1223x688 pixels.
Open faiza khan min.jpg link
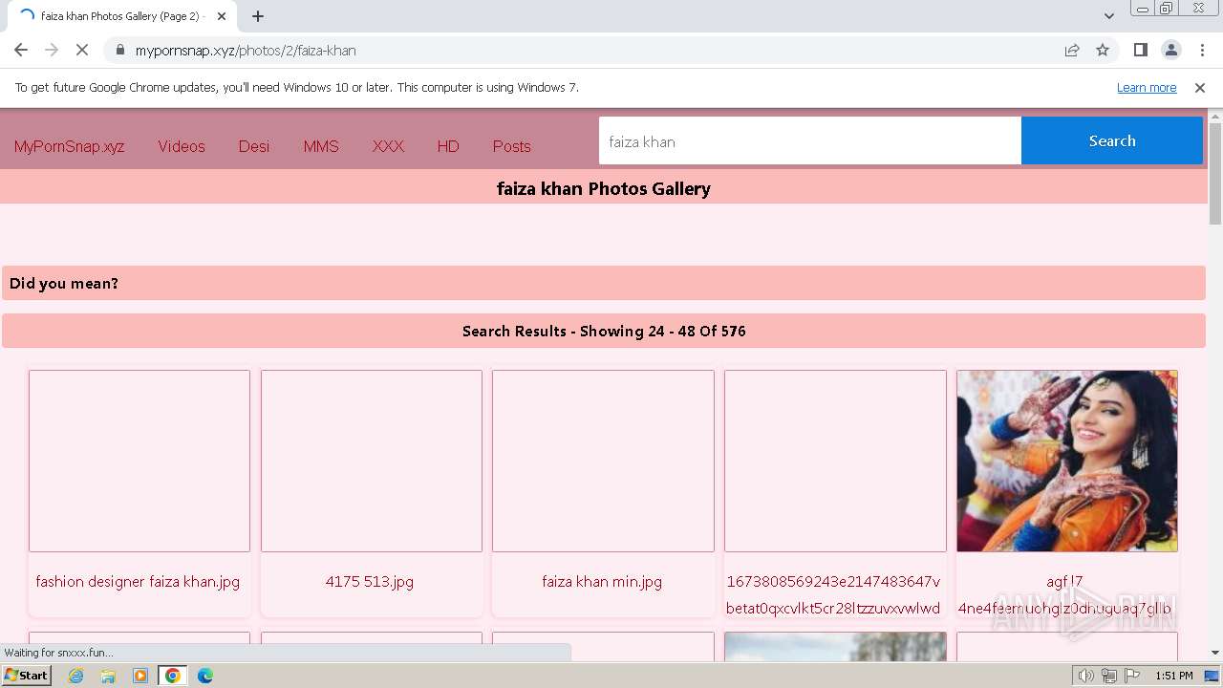coord(602,581)
